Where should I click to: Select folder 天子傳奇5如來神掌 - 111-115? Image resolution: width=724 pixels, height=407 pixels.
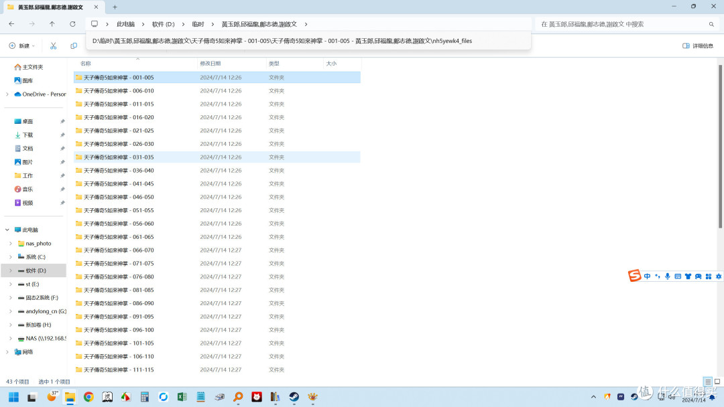(x=217, y=370)
